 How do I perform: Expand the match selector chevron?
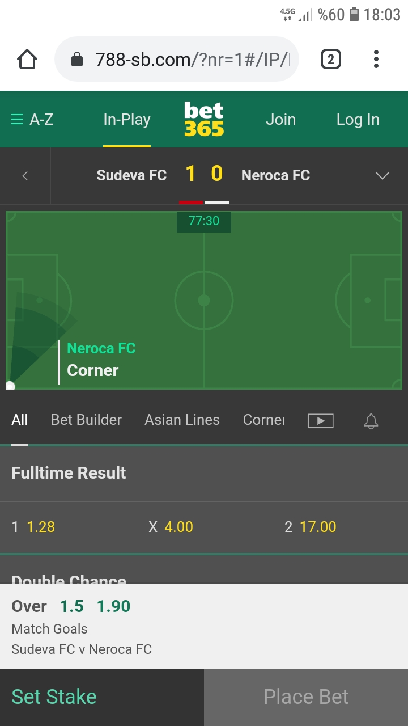(382, 176)
